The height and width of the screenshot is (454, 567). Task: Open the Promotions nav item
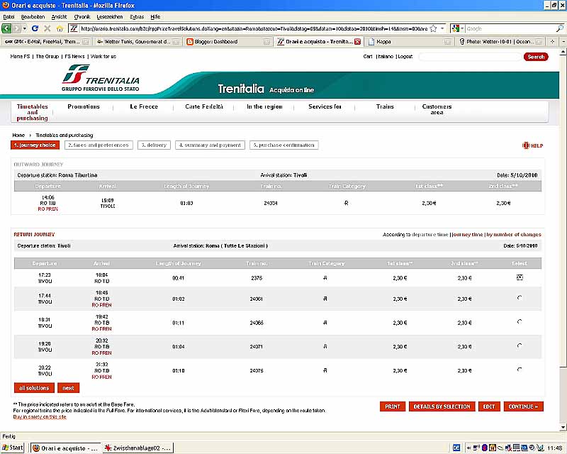(84, 106)
